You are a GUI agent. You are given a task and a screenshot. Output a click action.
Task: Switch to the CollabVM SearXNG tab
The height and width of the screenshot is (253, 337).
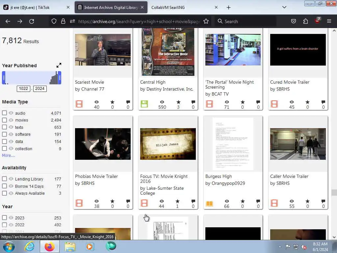coord(184,7)
